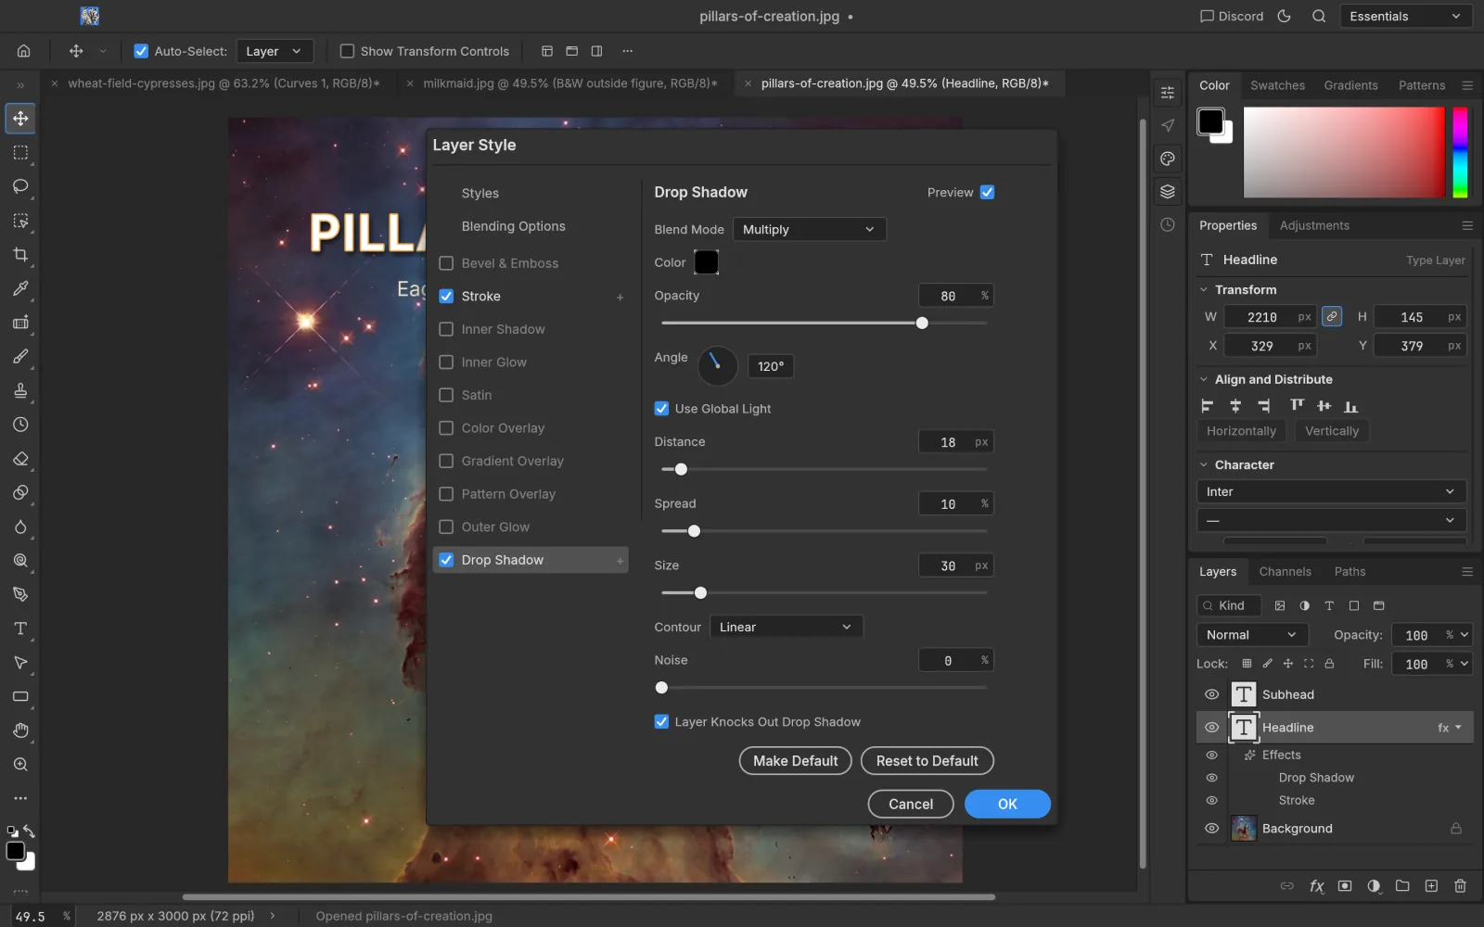Viewport: 1484px width, 927px height.
Task: Switch to the Channels tab
Action: [x=1285, y=572]
